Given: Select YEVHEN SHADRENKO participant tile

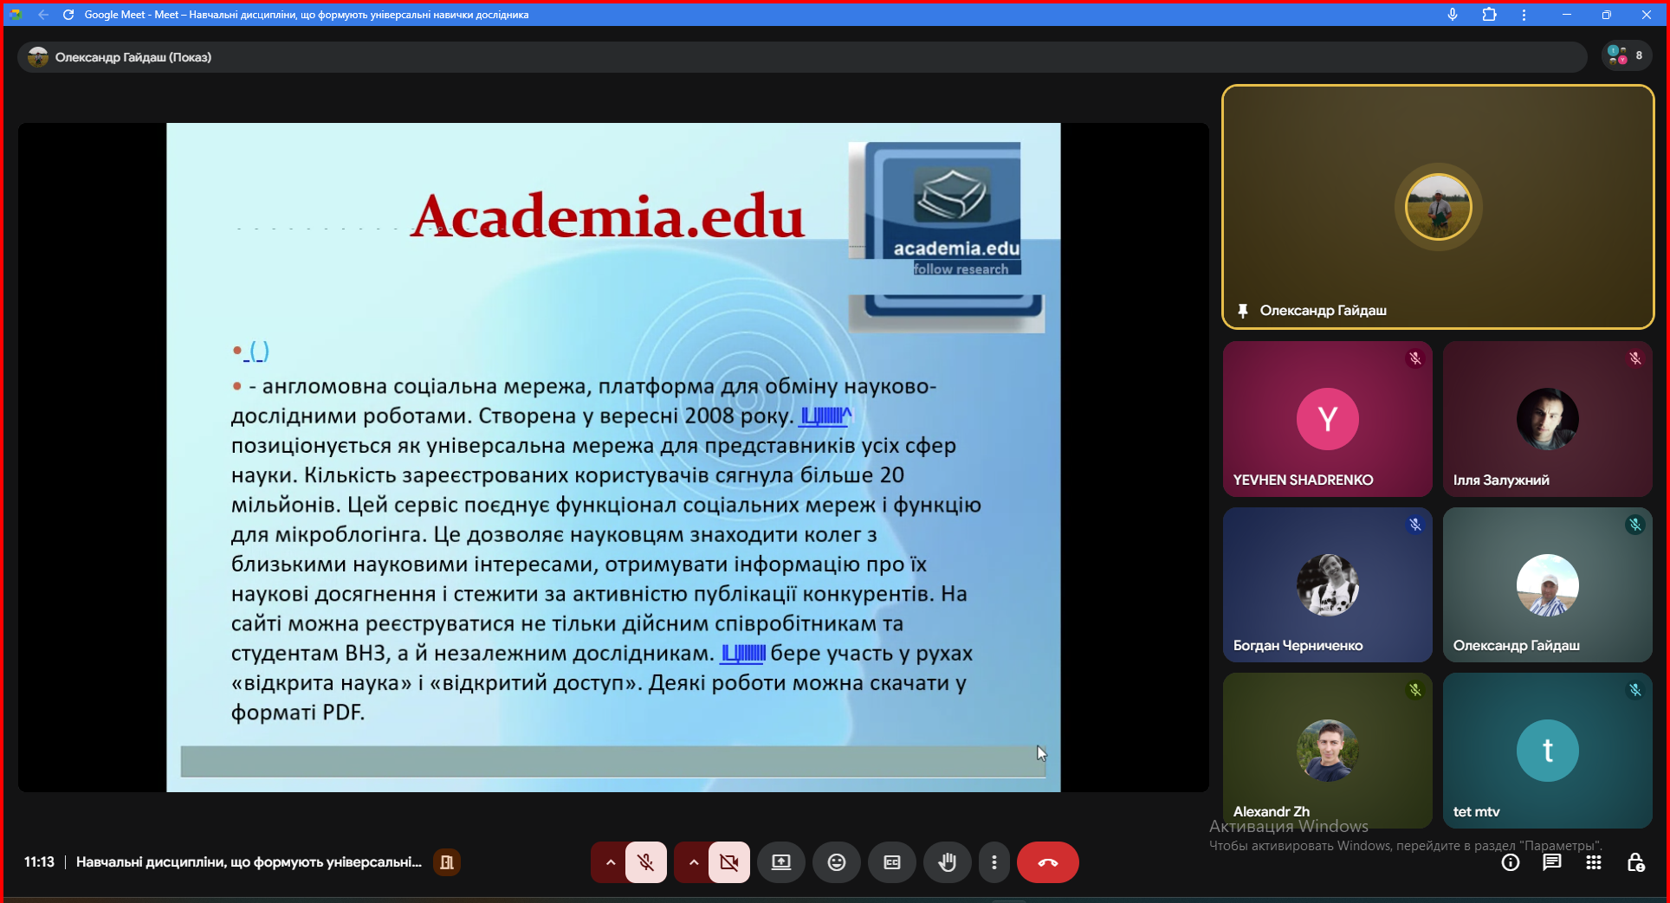Looking at the screenshot, I should pyautogui.click(x=1327, y=418).
